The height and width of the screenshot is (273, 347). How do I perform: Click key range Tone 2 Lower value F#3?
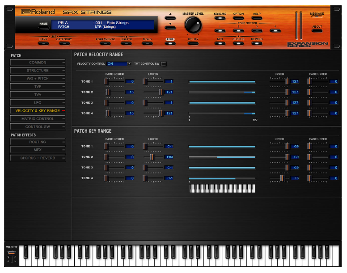[x=169, y=157]
